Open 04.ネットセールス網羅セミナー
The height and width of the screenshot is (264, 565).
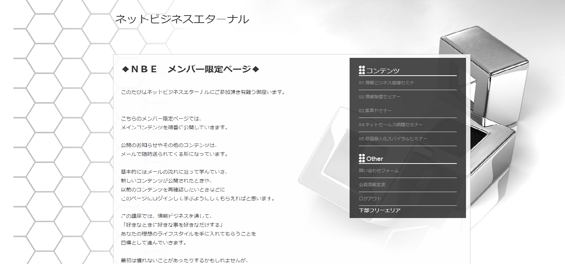coord(391,125)
